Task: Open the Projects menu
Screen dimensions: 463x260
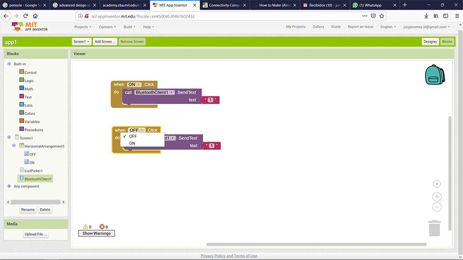Action: pos(82,27)
